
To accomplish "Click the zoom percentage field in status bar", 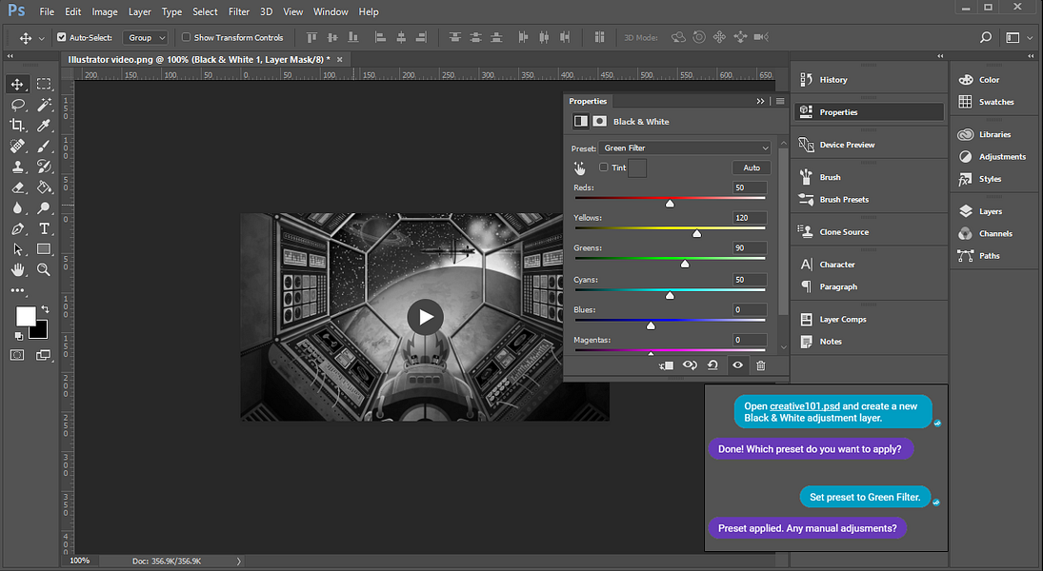I will [80, 561].
